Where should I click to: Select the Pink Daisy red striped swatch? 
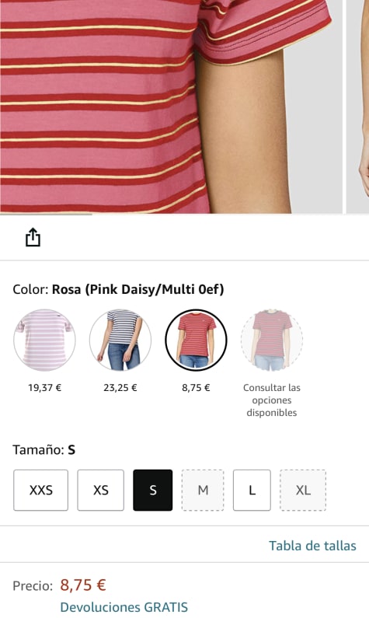point(196,340)
